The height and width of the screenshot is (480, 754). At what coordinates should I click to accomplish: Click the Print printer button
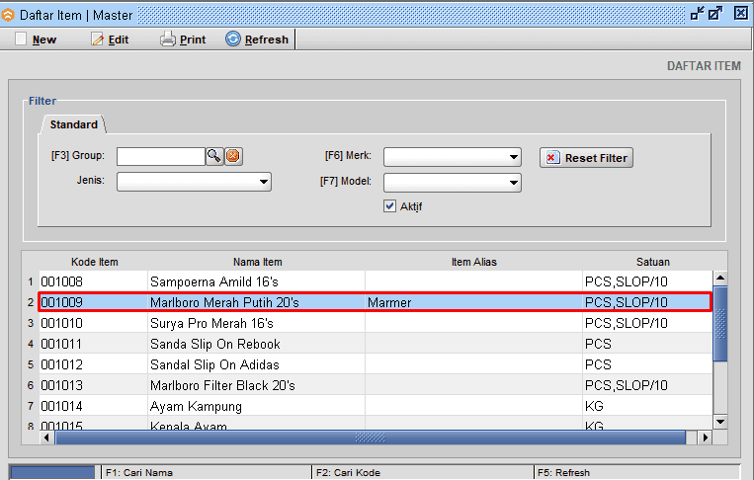183,40
